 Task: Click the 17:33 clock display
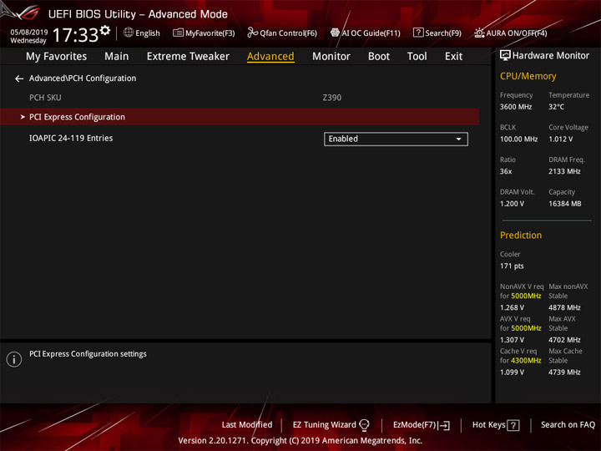(x=75, y=35)
